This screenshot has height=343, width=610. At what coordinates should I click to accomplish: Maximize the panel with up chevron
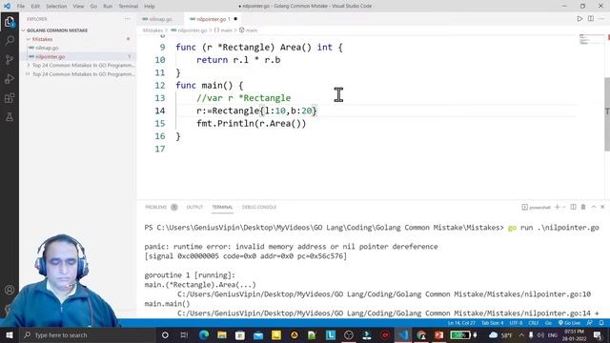(x=594, y=207)
